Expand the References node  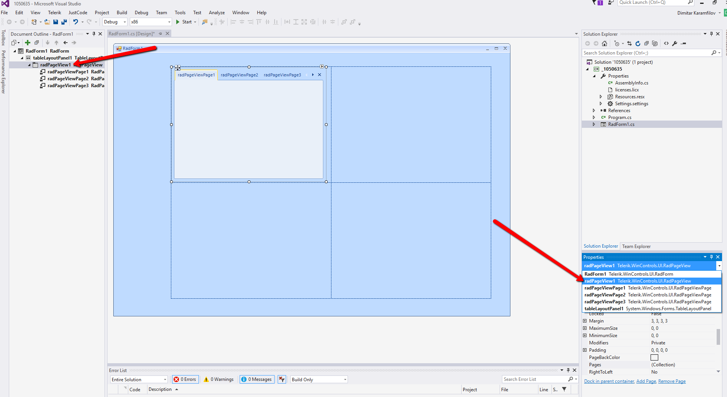[594, 111]
